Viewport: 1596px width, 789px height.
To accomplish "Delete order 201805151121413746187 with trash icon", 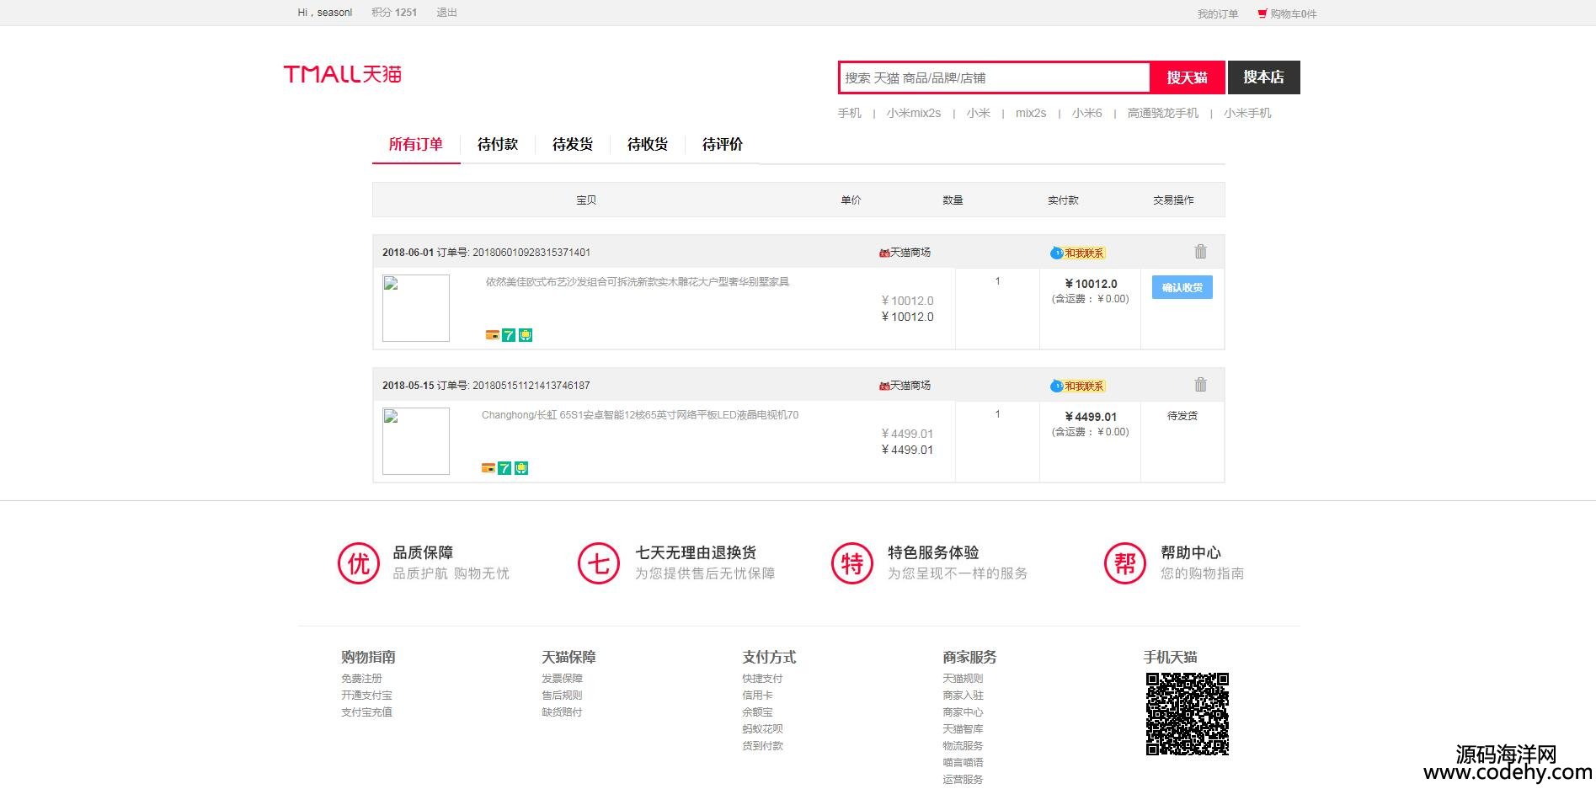I will (x=1200, y=385).
